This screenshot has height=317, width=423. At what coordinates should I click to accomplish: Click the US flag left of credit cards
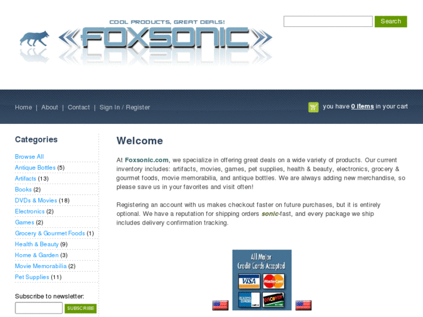coord(221,305)
